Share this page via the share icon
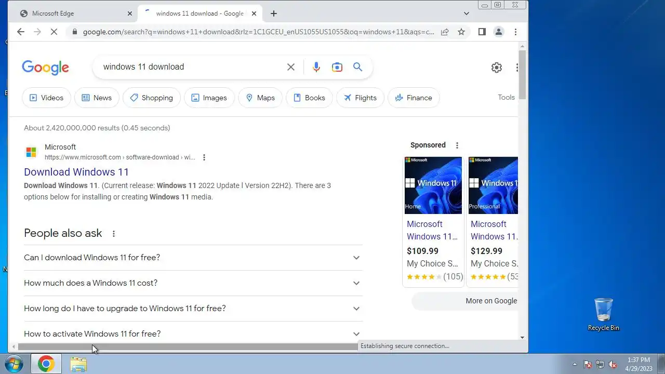The image size is (665, 374). tap(445, 32)
